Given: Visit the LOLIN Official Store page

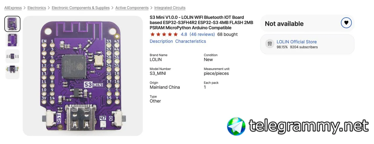Looking at the screenshot, I should click(297, 42).
